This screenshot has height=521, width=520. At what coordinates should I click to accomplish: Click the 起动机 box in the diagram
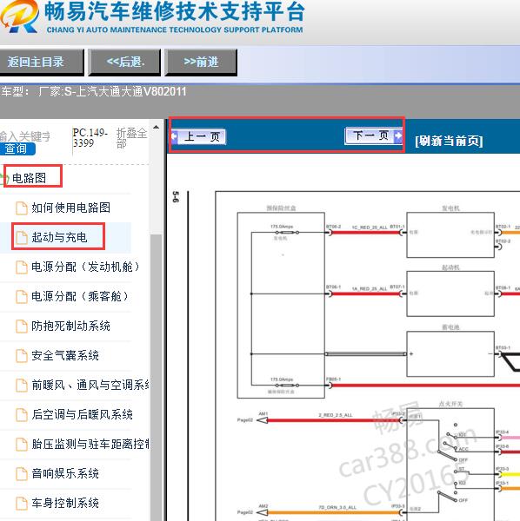450,293
